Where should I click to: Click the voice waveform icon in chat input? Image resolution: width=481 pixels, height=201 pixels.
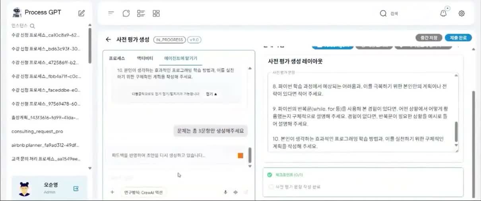[x=235, y=192]
